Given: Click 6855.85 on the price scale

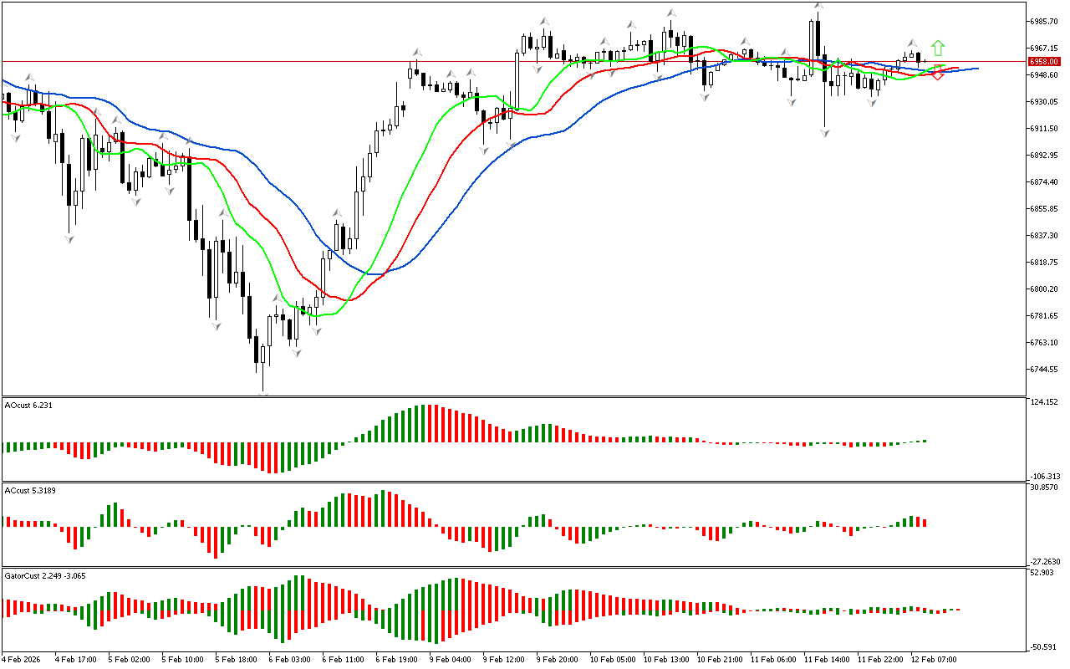Looking at the screenshot, I should coord(1044,208).
